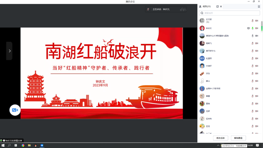Click camera icon for 中山大学附属第七医院 member

(257, 36)
